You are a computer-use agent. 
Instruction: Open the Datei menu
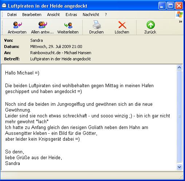pos(12,15)
